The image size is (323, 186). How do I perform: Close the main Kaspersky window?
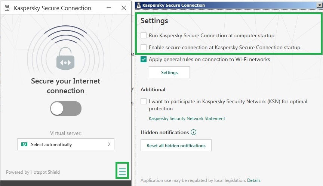(124, 8)
